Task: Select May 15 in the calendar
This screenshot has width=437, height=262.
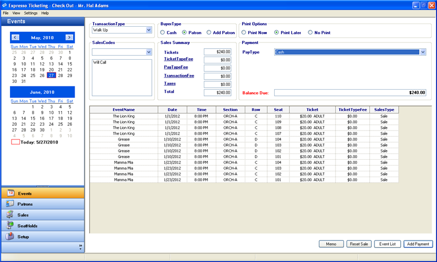Action: [x=70, y=64]
